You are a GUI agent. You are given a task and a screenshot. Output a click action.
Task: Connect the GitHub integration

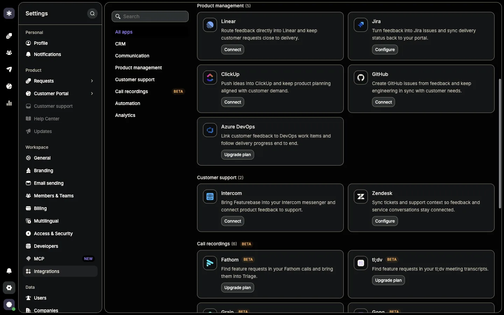pyautogui.click(x=383, y=102)
